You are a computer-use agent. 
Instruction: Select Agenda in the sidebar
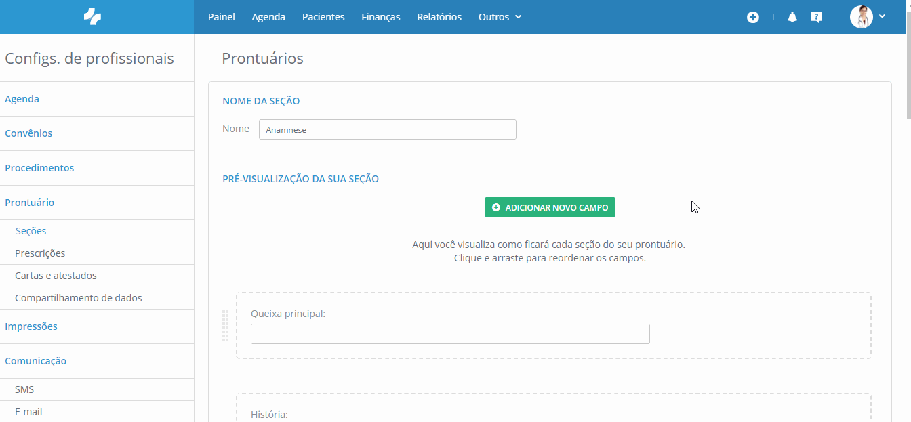tap(97, 99)
